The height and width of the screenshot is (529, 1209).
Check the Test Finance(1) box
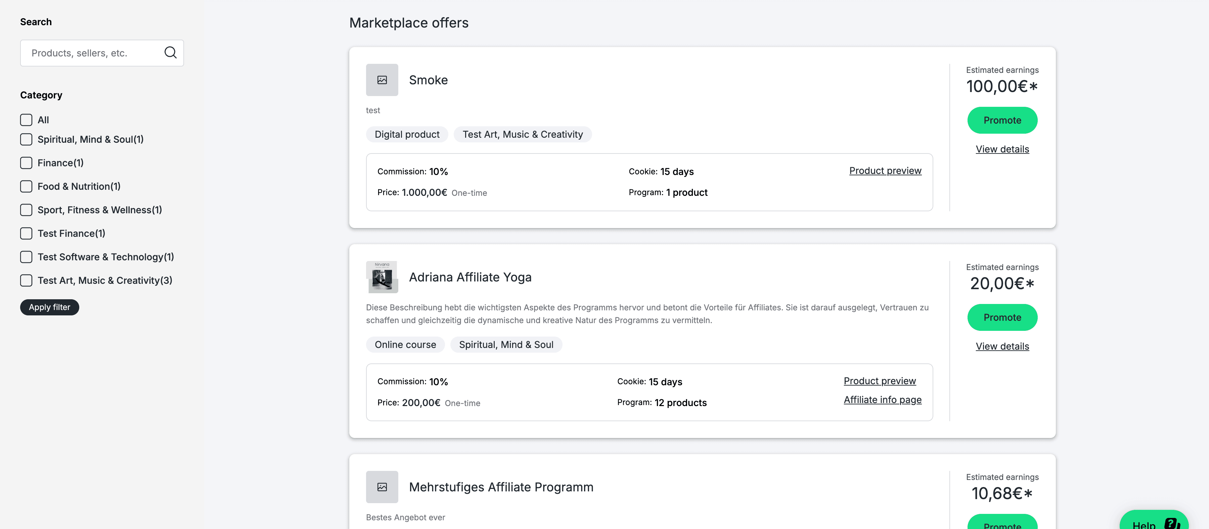(26, 233)
